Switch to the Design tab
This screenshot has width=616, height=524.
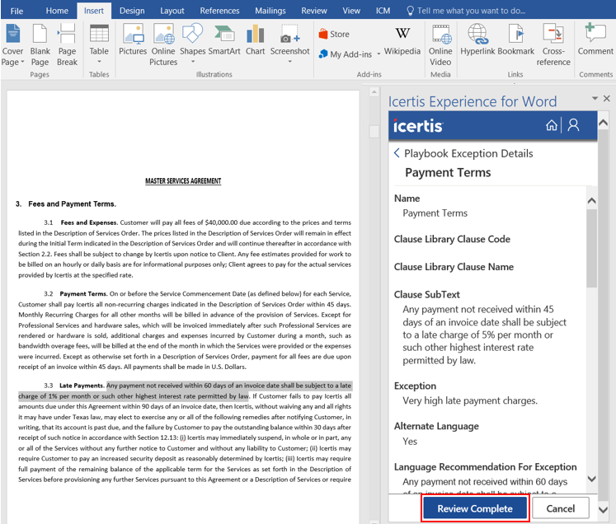(x=132, y=11)
